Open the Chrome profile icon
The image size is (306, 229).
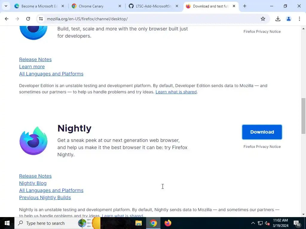(288, 19)
